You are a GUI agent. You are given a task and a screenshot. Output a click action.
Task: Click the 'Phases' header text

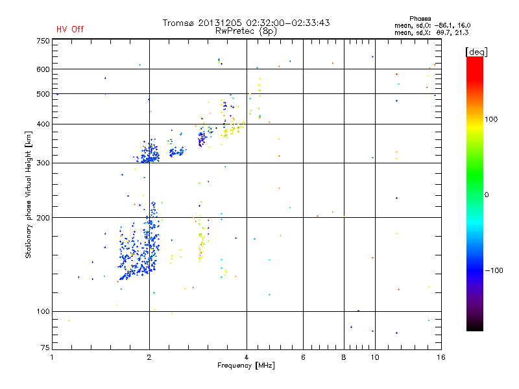[420, 19]
